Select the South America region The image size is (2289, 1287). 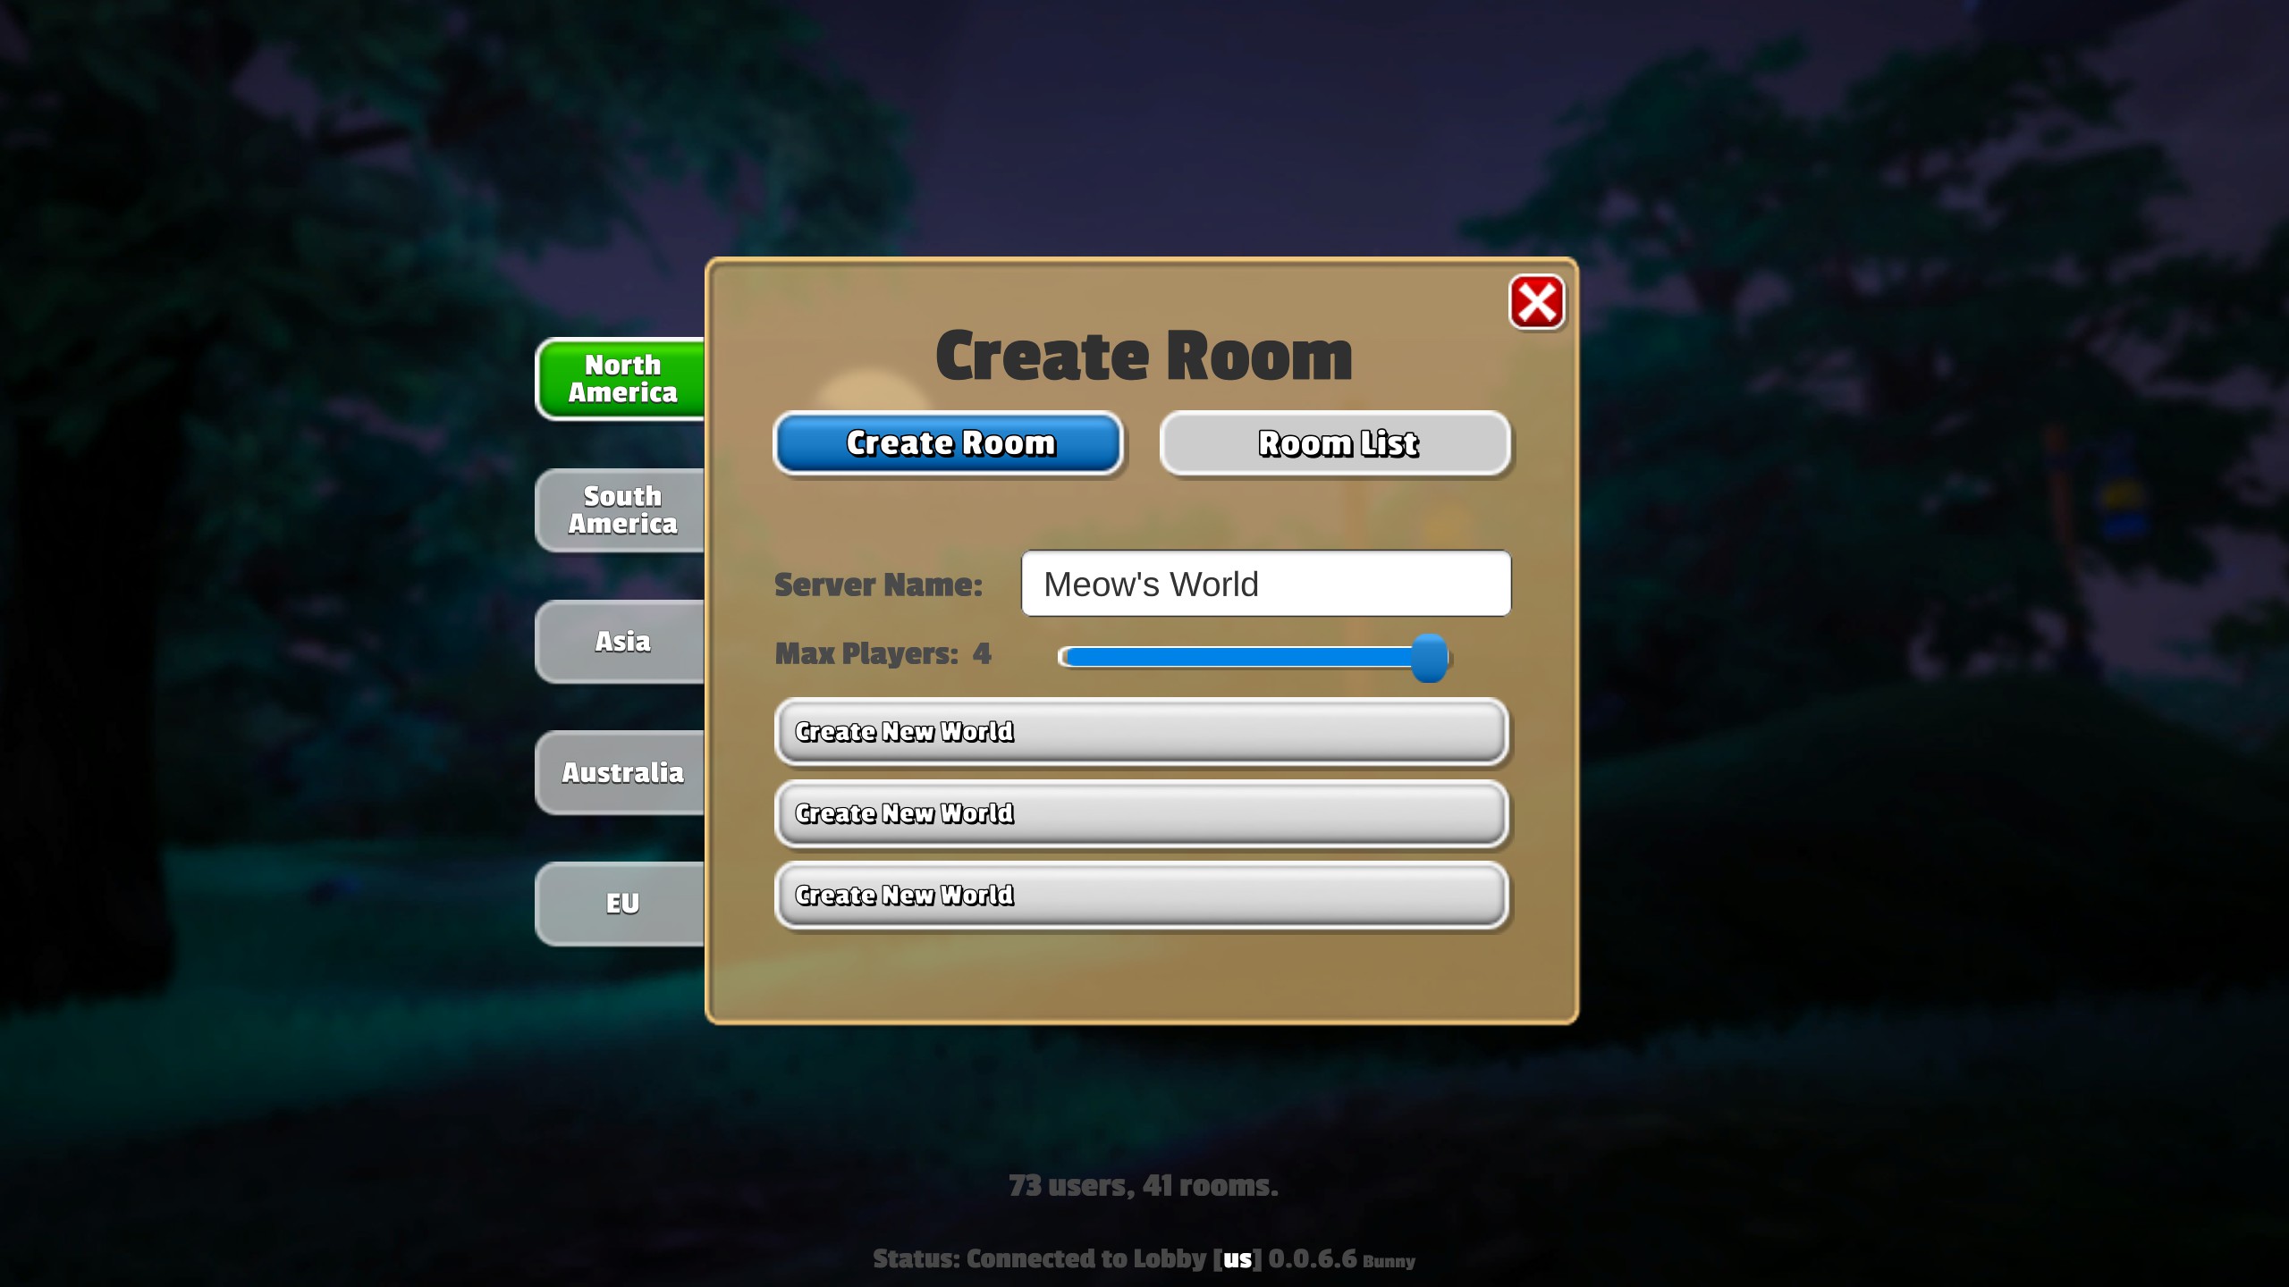click(x=622, y=509)
